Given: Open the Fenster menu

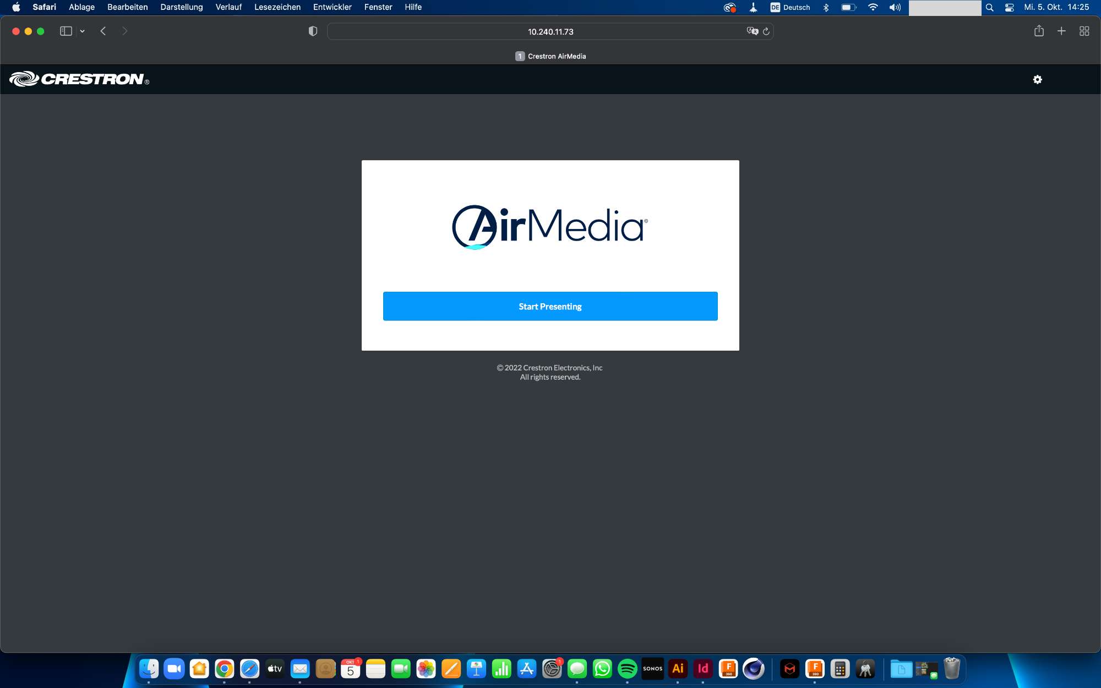Looking at the screenshot, I should click(x=378, y=7).
